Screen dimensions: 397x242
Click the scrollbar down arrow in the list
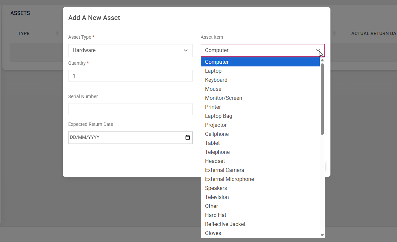click(x=321, y=234)
